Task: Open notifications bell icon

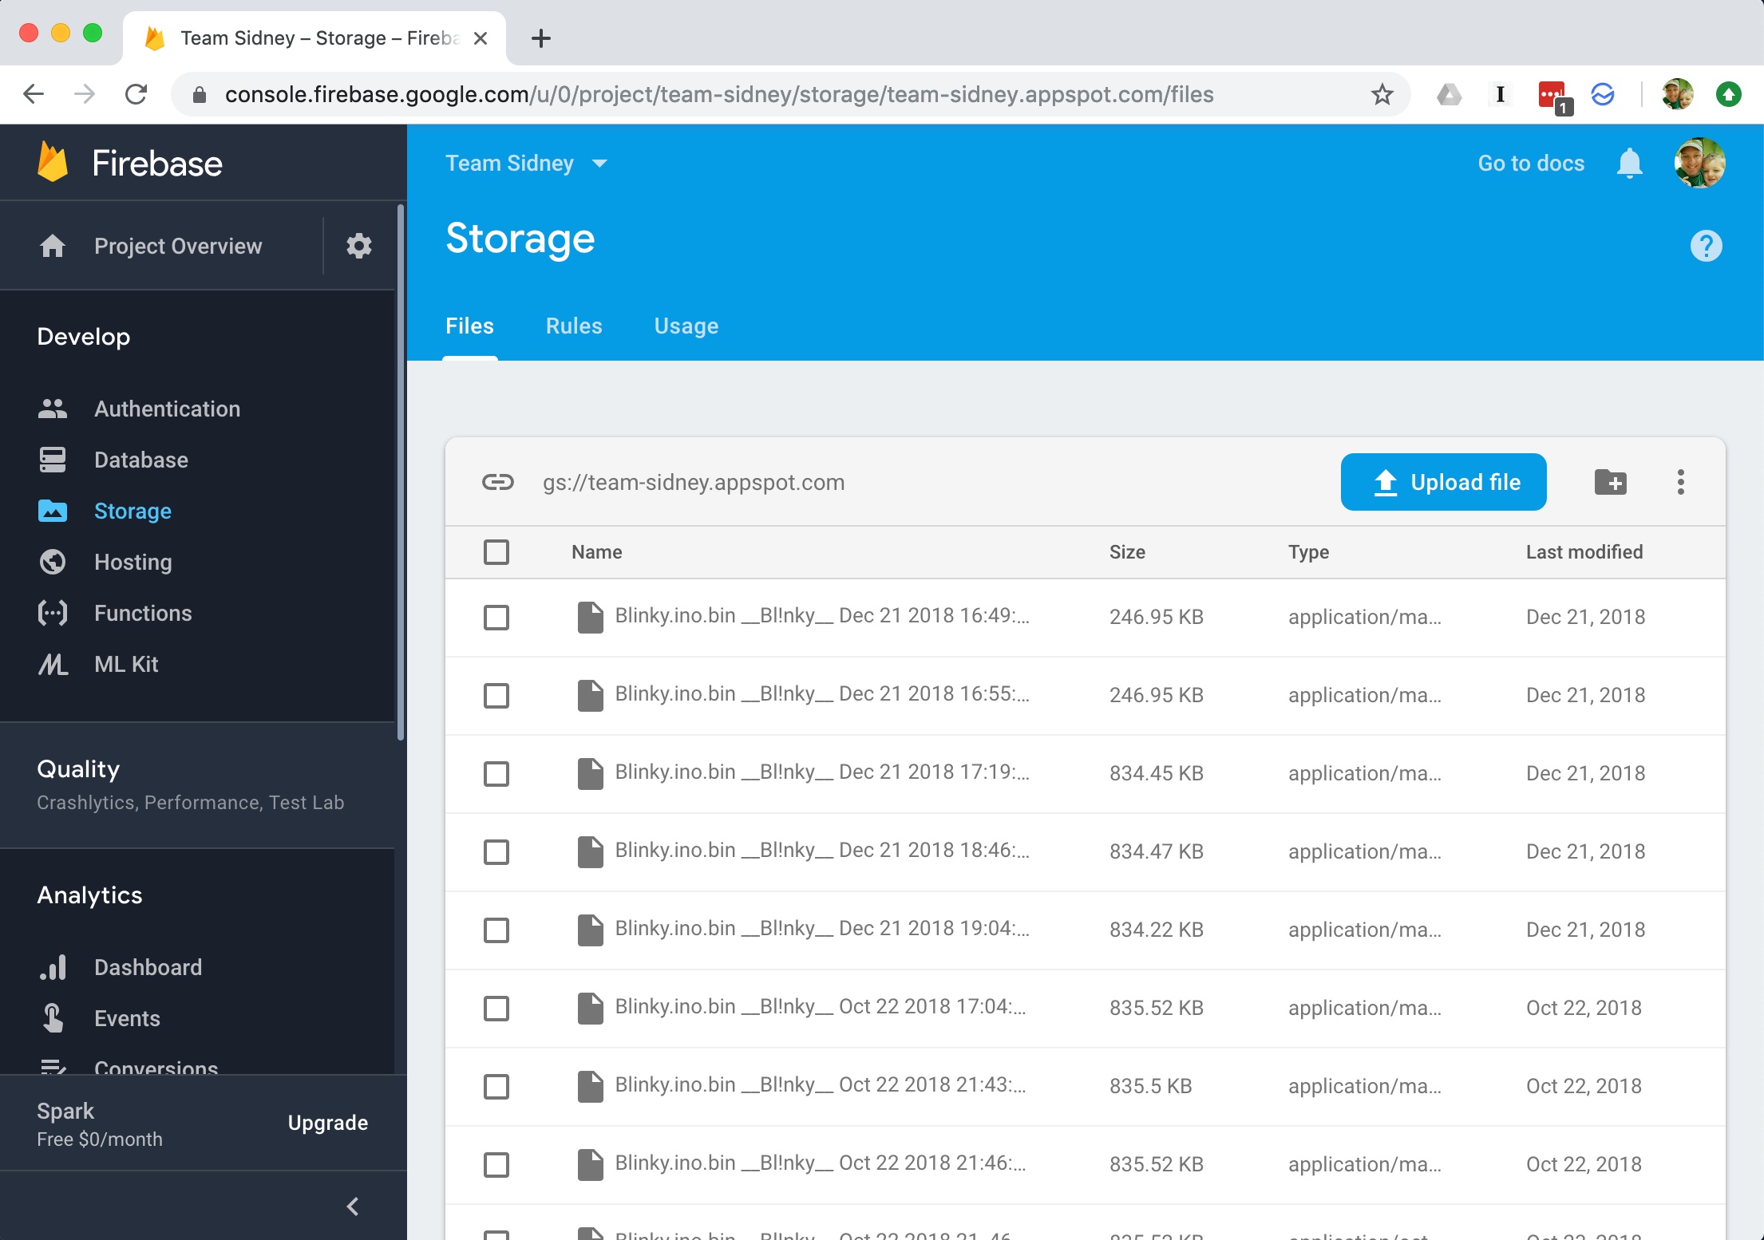Action: coord(1629,164)
